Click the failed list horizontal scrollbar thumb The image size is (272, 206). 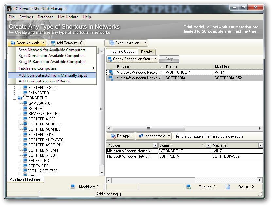[154, 180]
